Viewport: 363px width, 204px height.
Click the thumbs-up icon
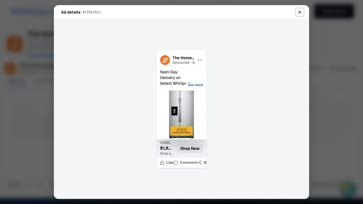(162, 163)
